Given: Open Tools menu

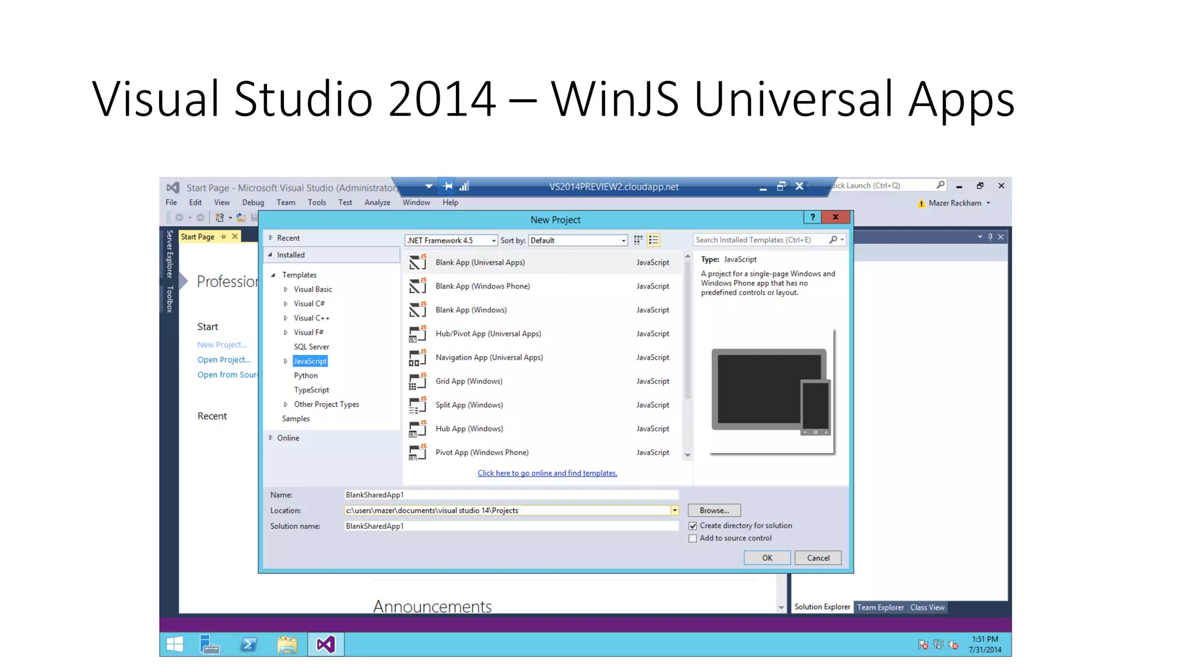Looking at the screenshot, I should (x=317, y=202).
